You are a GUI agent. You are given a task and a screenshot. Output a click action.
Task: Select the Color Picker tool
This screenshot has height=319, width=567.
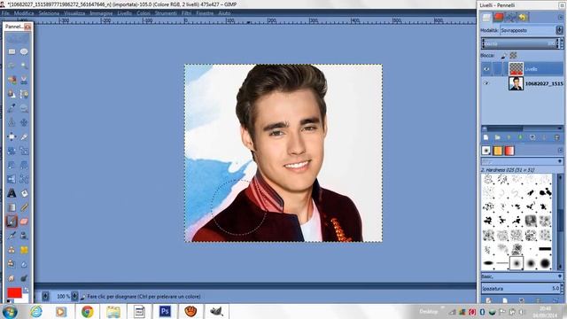pyautogui.click(x=12, y=108)
